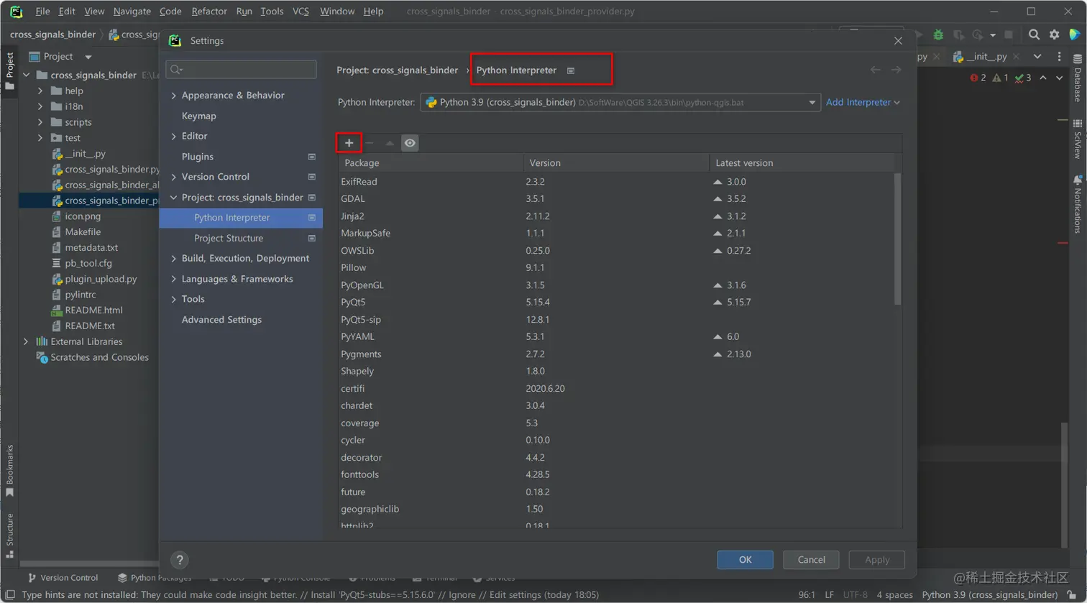Click the plus icon to install a package

tap(349, 143)
